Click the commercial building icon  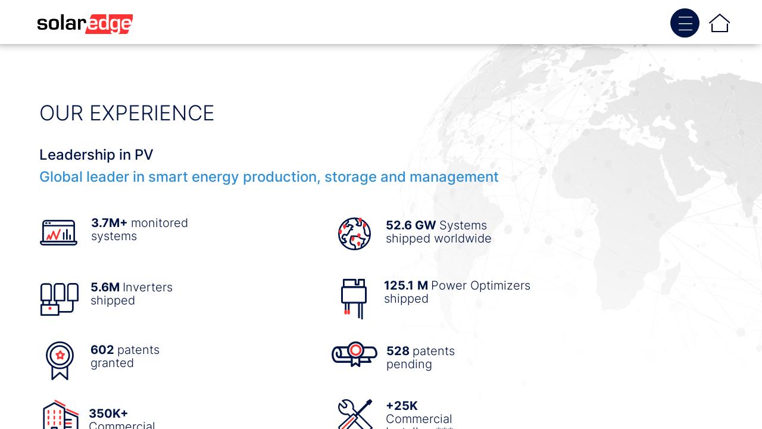pos(60,415)
